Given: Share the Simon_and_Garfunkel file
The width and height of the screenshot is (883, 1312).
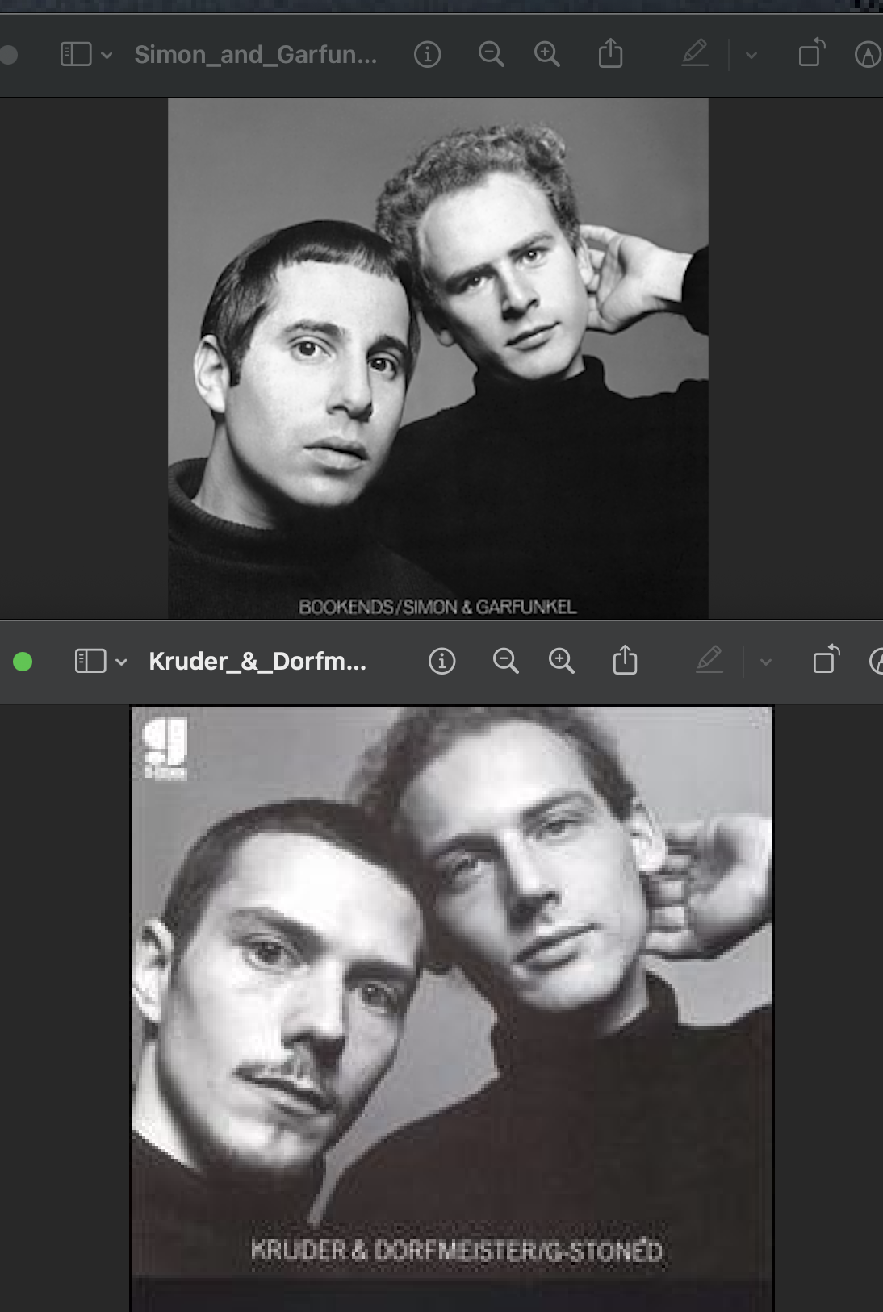Looking at the screenshot, I should point(610,54).
